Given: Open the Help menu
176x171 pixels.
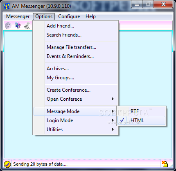Looking at the screenshot, I should tap(90, 16).
